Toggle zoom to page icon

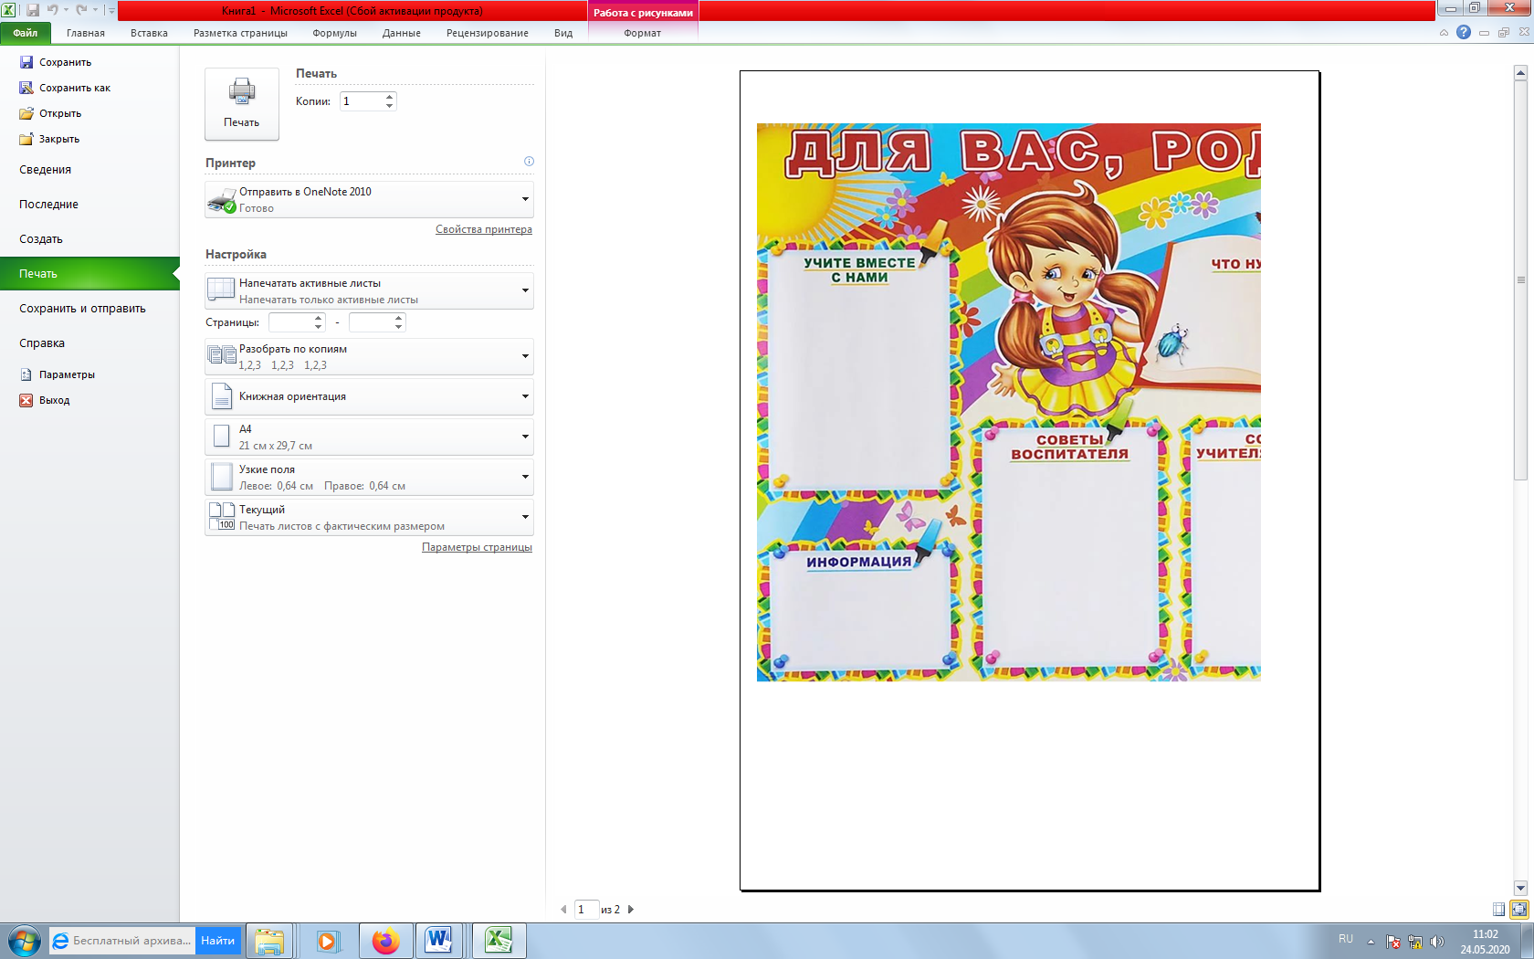1519,910
